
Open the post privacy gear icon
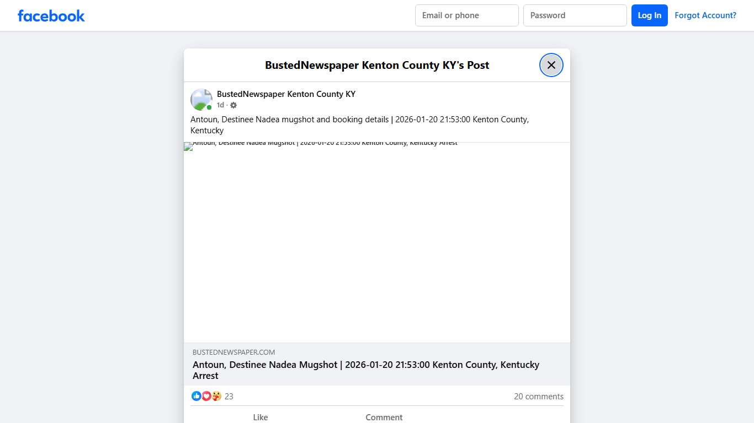[x=233, y=105]
